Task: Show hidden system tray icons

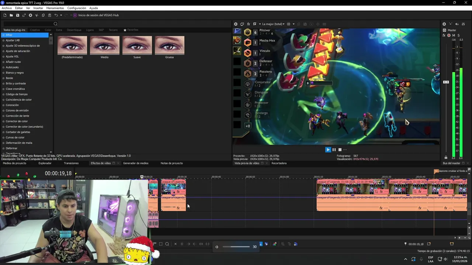Action: point(406,259)
